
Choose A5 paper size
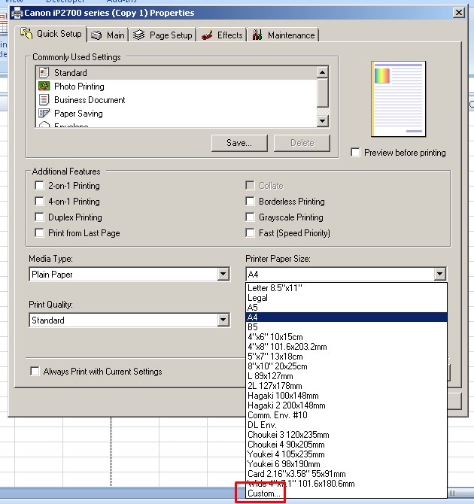(x=346, y=307)
